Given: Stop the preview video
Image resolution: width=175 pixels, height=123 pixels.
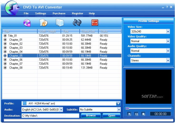Looking at the screenshot, I should coord(143,114).
